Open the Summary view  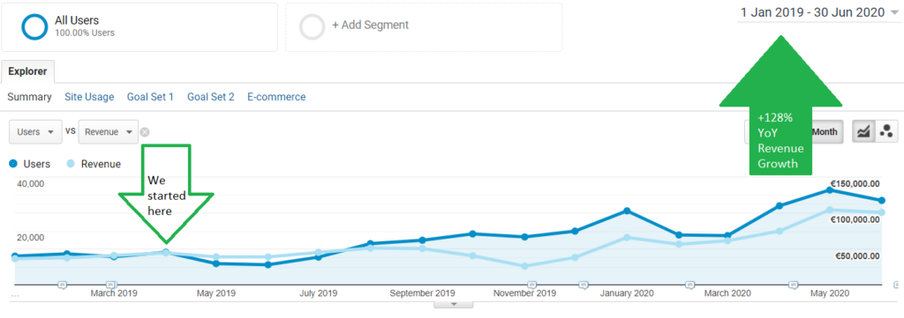(x=29, y=97)
